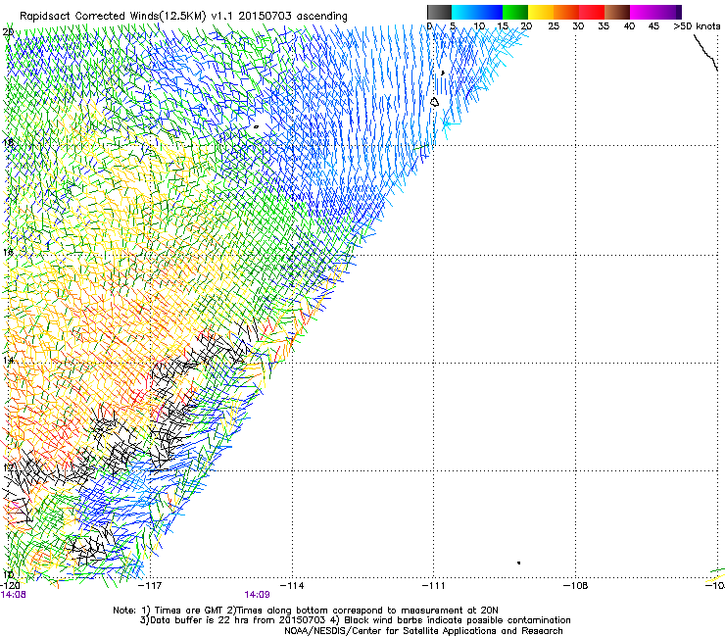Viewport: 725px width, 637px height.
Task: Click the red 30-35 knots legend segment
Action: (x=592, y=12)
